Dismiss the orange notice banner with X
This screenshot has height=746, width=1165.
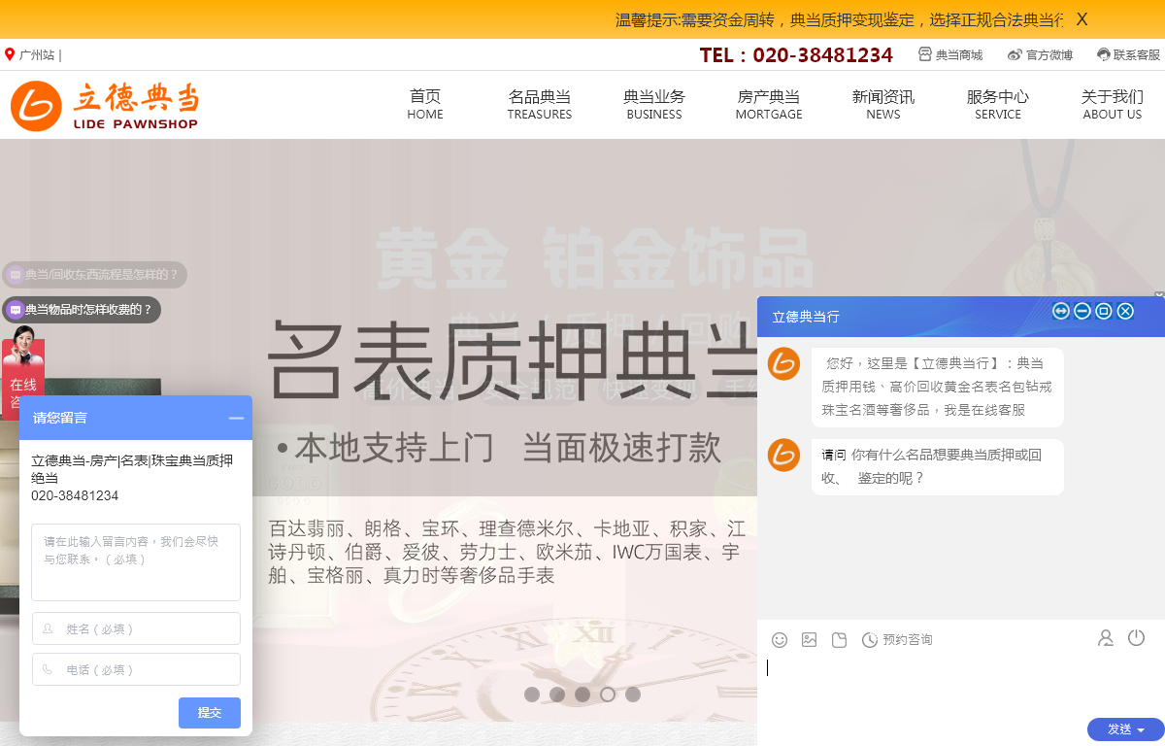(1082, 19)
